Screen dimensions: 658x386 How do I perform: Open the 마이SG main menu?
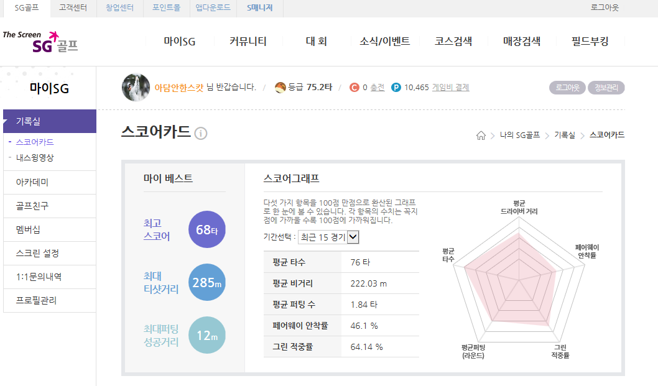pos(180,42)
